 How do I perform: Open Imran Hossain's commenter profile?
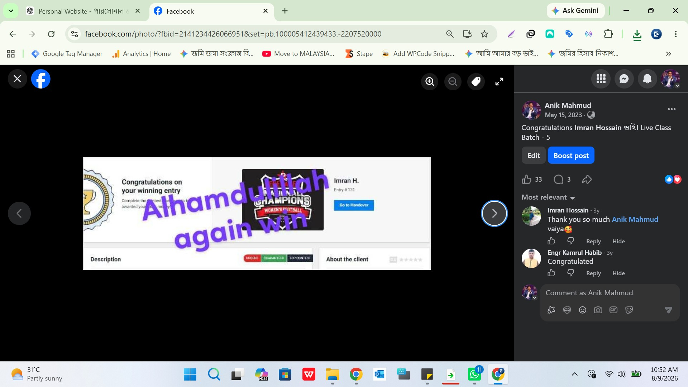coord(568,210)
